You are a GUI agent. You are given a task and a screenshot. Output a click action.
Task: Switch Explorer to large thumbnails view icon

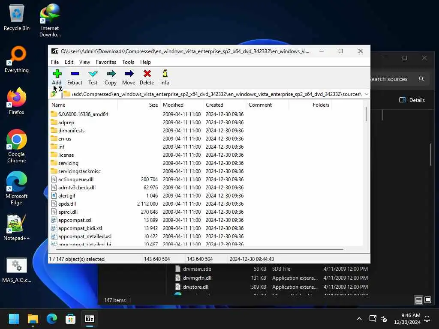(428, 300)
